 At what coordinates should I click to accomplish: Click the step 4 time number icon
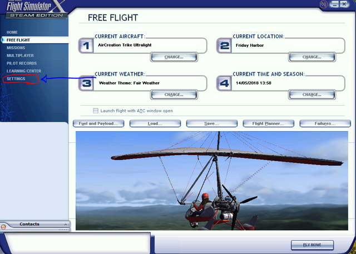[x=224, y=83]
